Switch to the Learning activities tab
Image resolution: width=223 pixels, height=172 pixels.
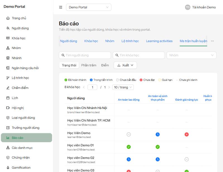pyautogui.click(x=159, y=41)
